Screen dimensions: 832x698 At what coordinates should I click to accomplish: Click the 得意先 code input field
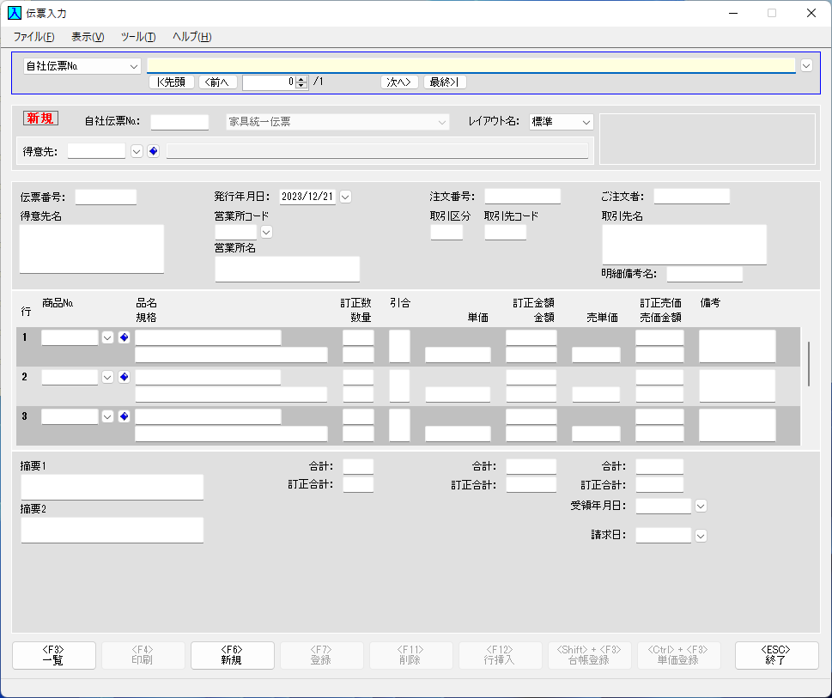pyautogui.click(x=96, y=151)
